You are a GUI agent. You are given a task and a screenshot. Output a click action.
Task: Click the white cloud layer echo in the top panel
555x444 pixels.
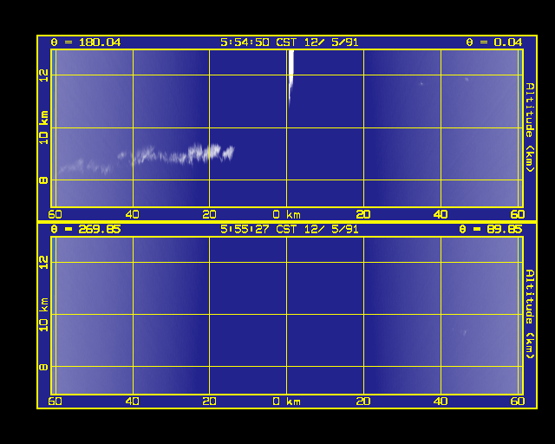pyautogui.click(x=147, y=159)
